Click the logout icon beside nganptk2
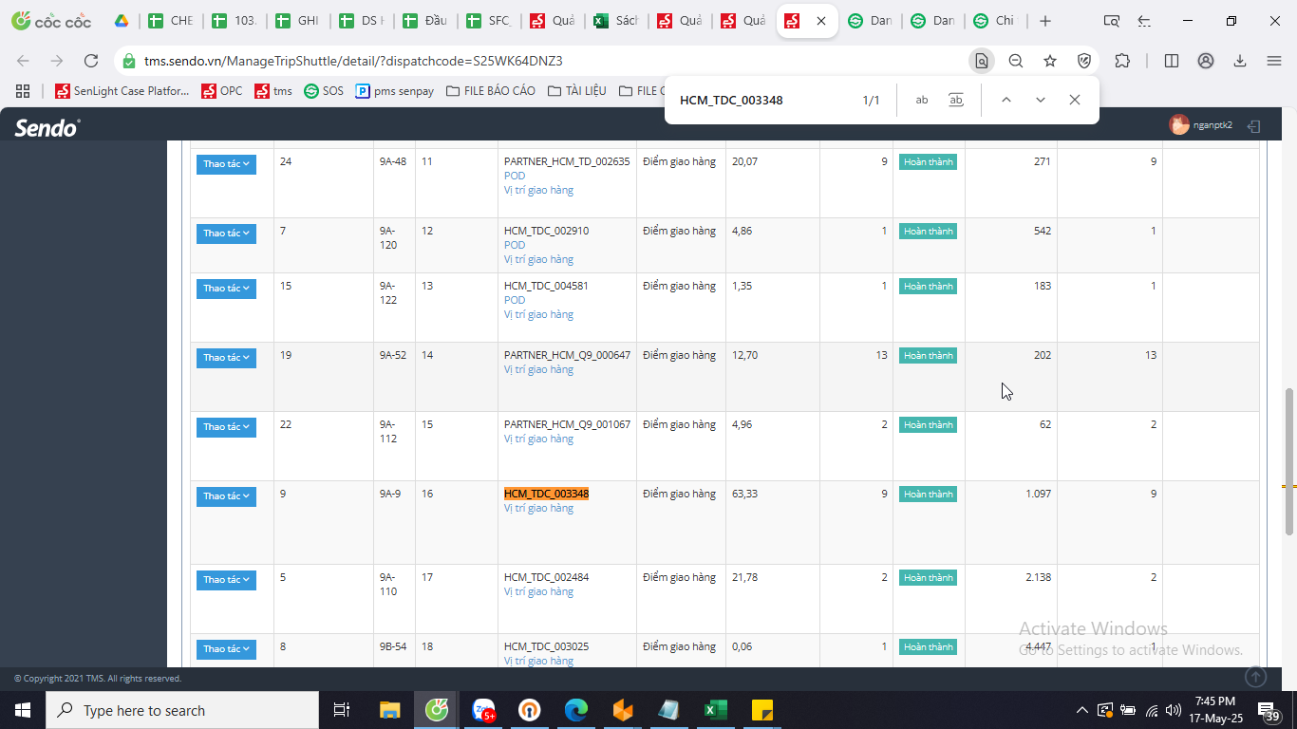This screenshot has height=729, width=1297. 1254,125
